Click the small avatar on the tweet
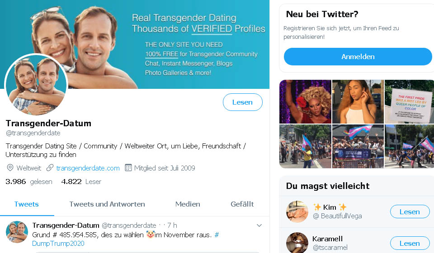 point(17,232)
